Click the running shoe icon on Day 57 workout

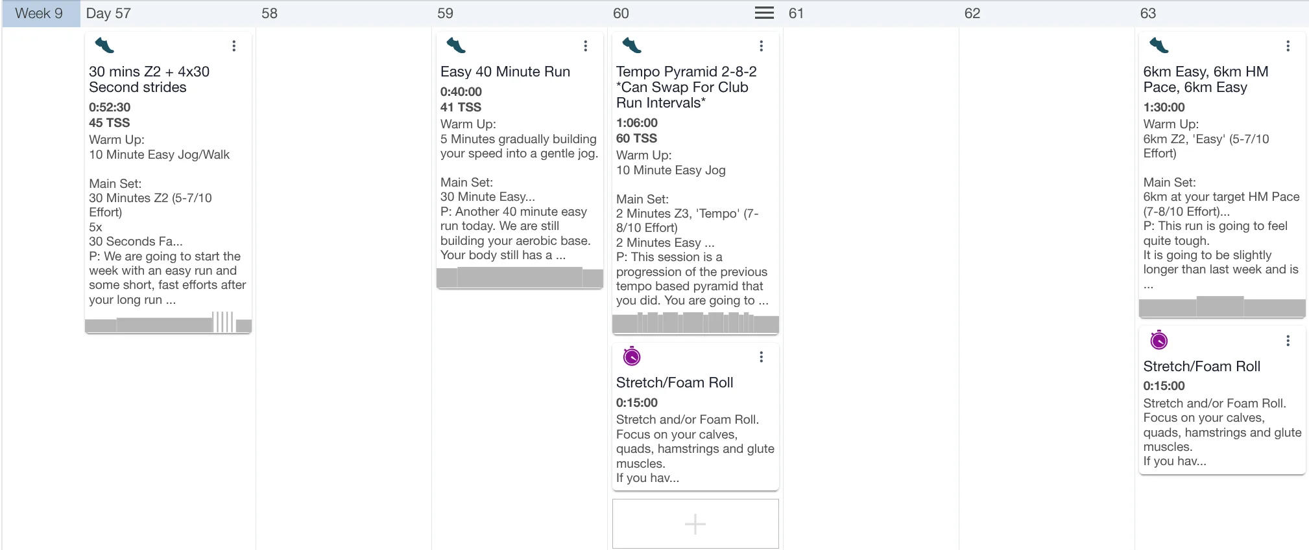[x=104, y=45]
